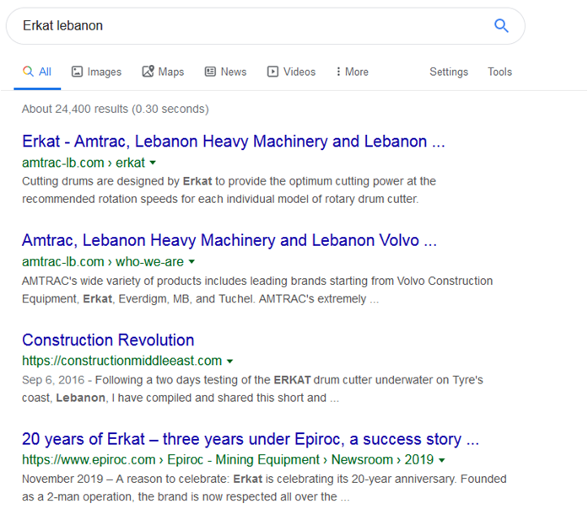Open the Tools menu
Screen dimensions: 588x525
pos(499,72)
